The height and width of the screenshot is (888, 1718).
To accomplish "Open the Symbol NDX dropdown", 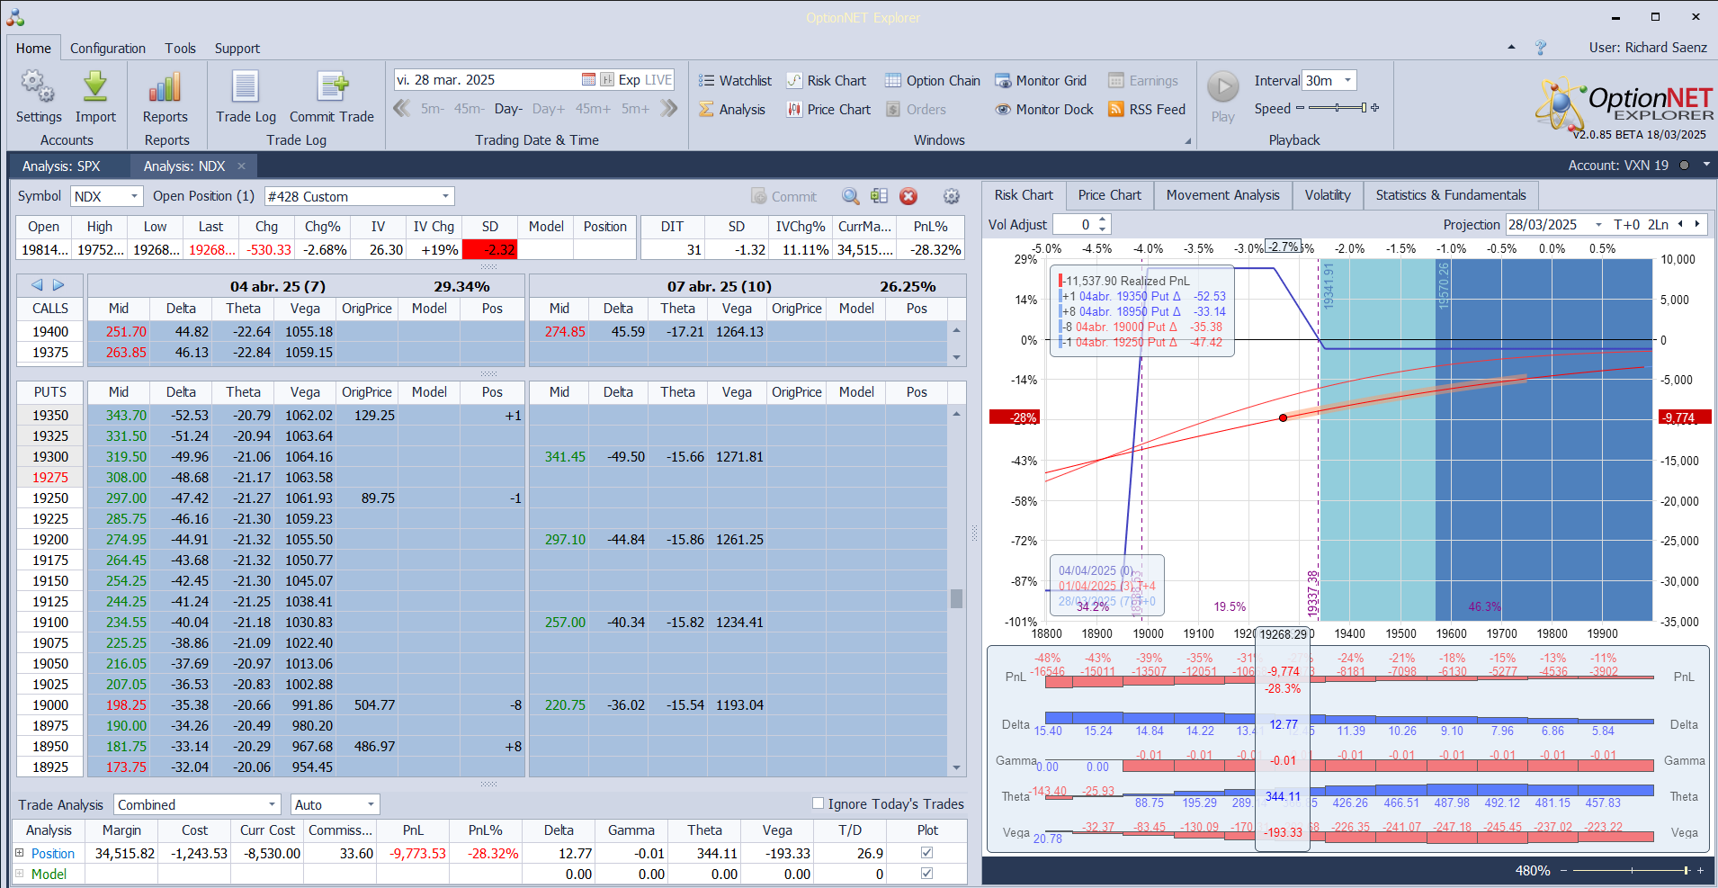I will [134, 196].
